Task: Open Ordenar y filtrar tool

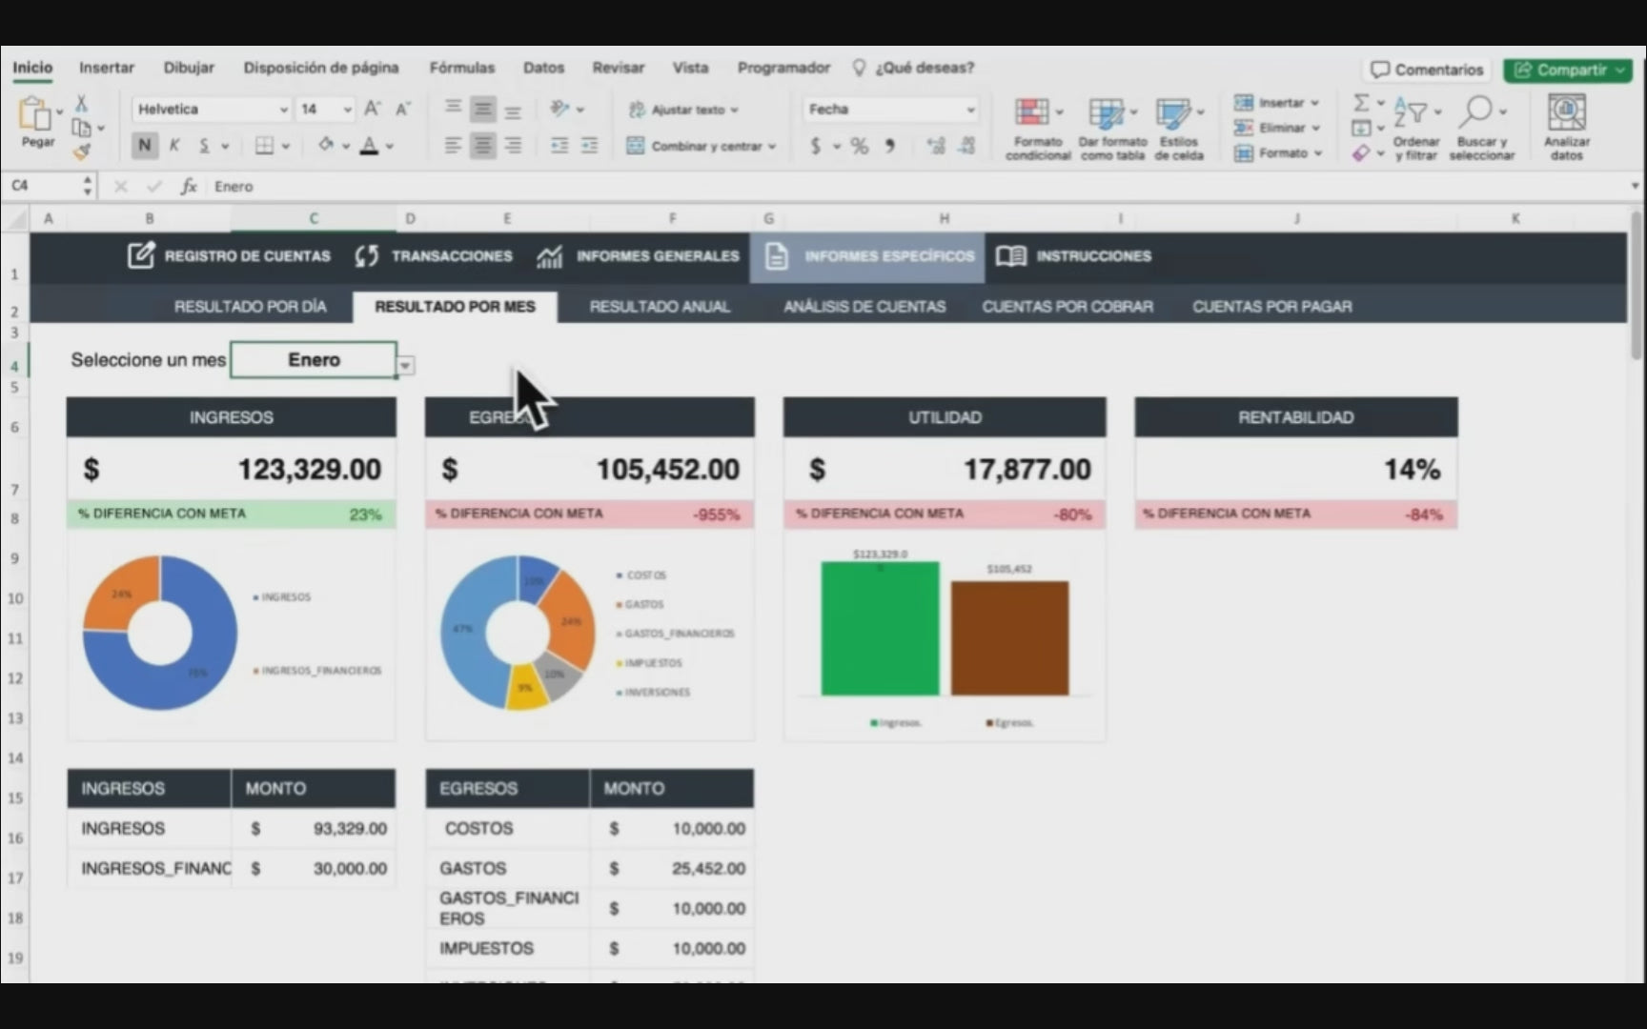Action: [x=1412, y=112]
